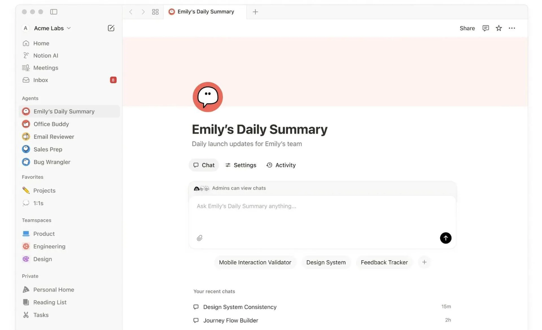Select the Mobile Interaction Validator chip

255,262
